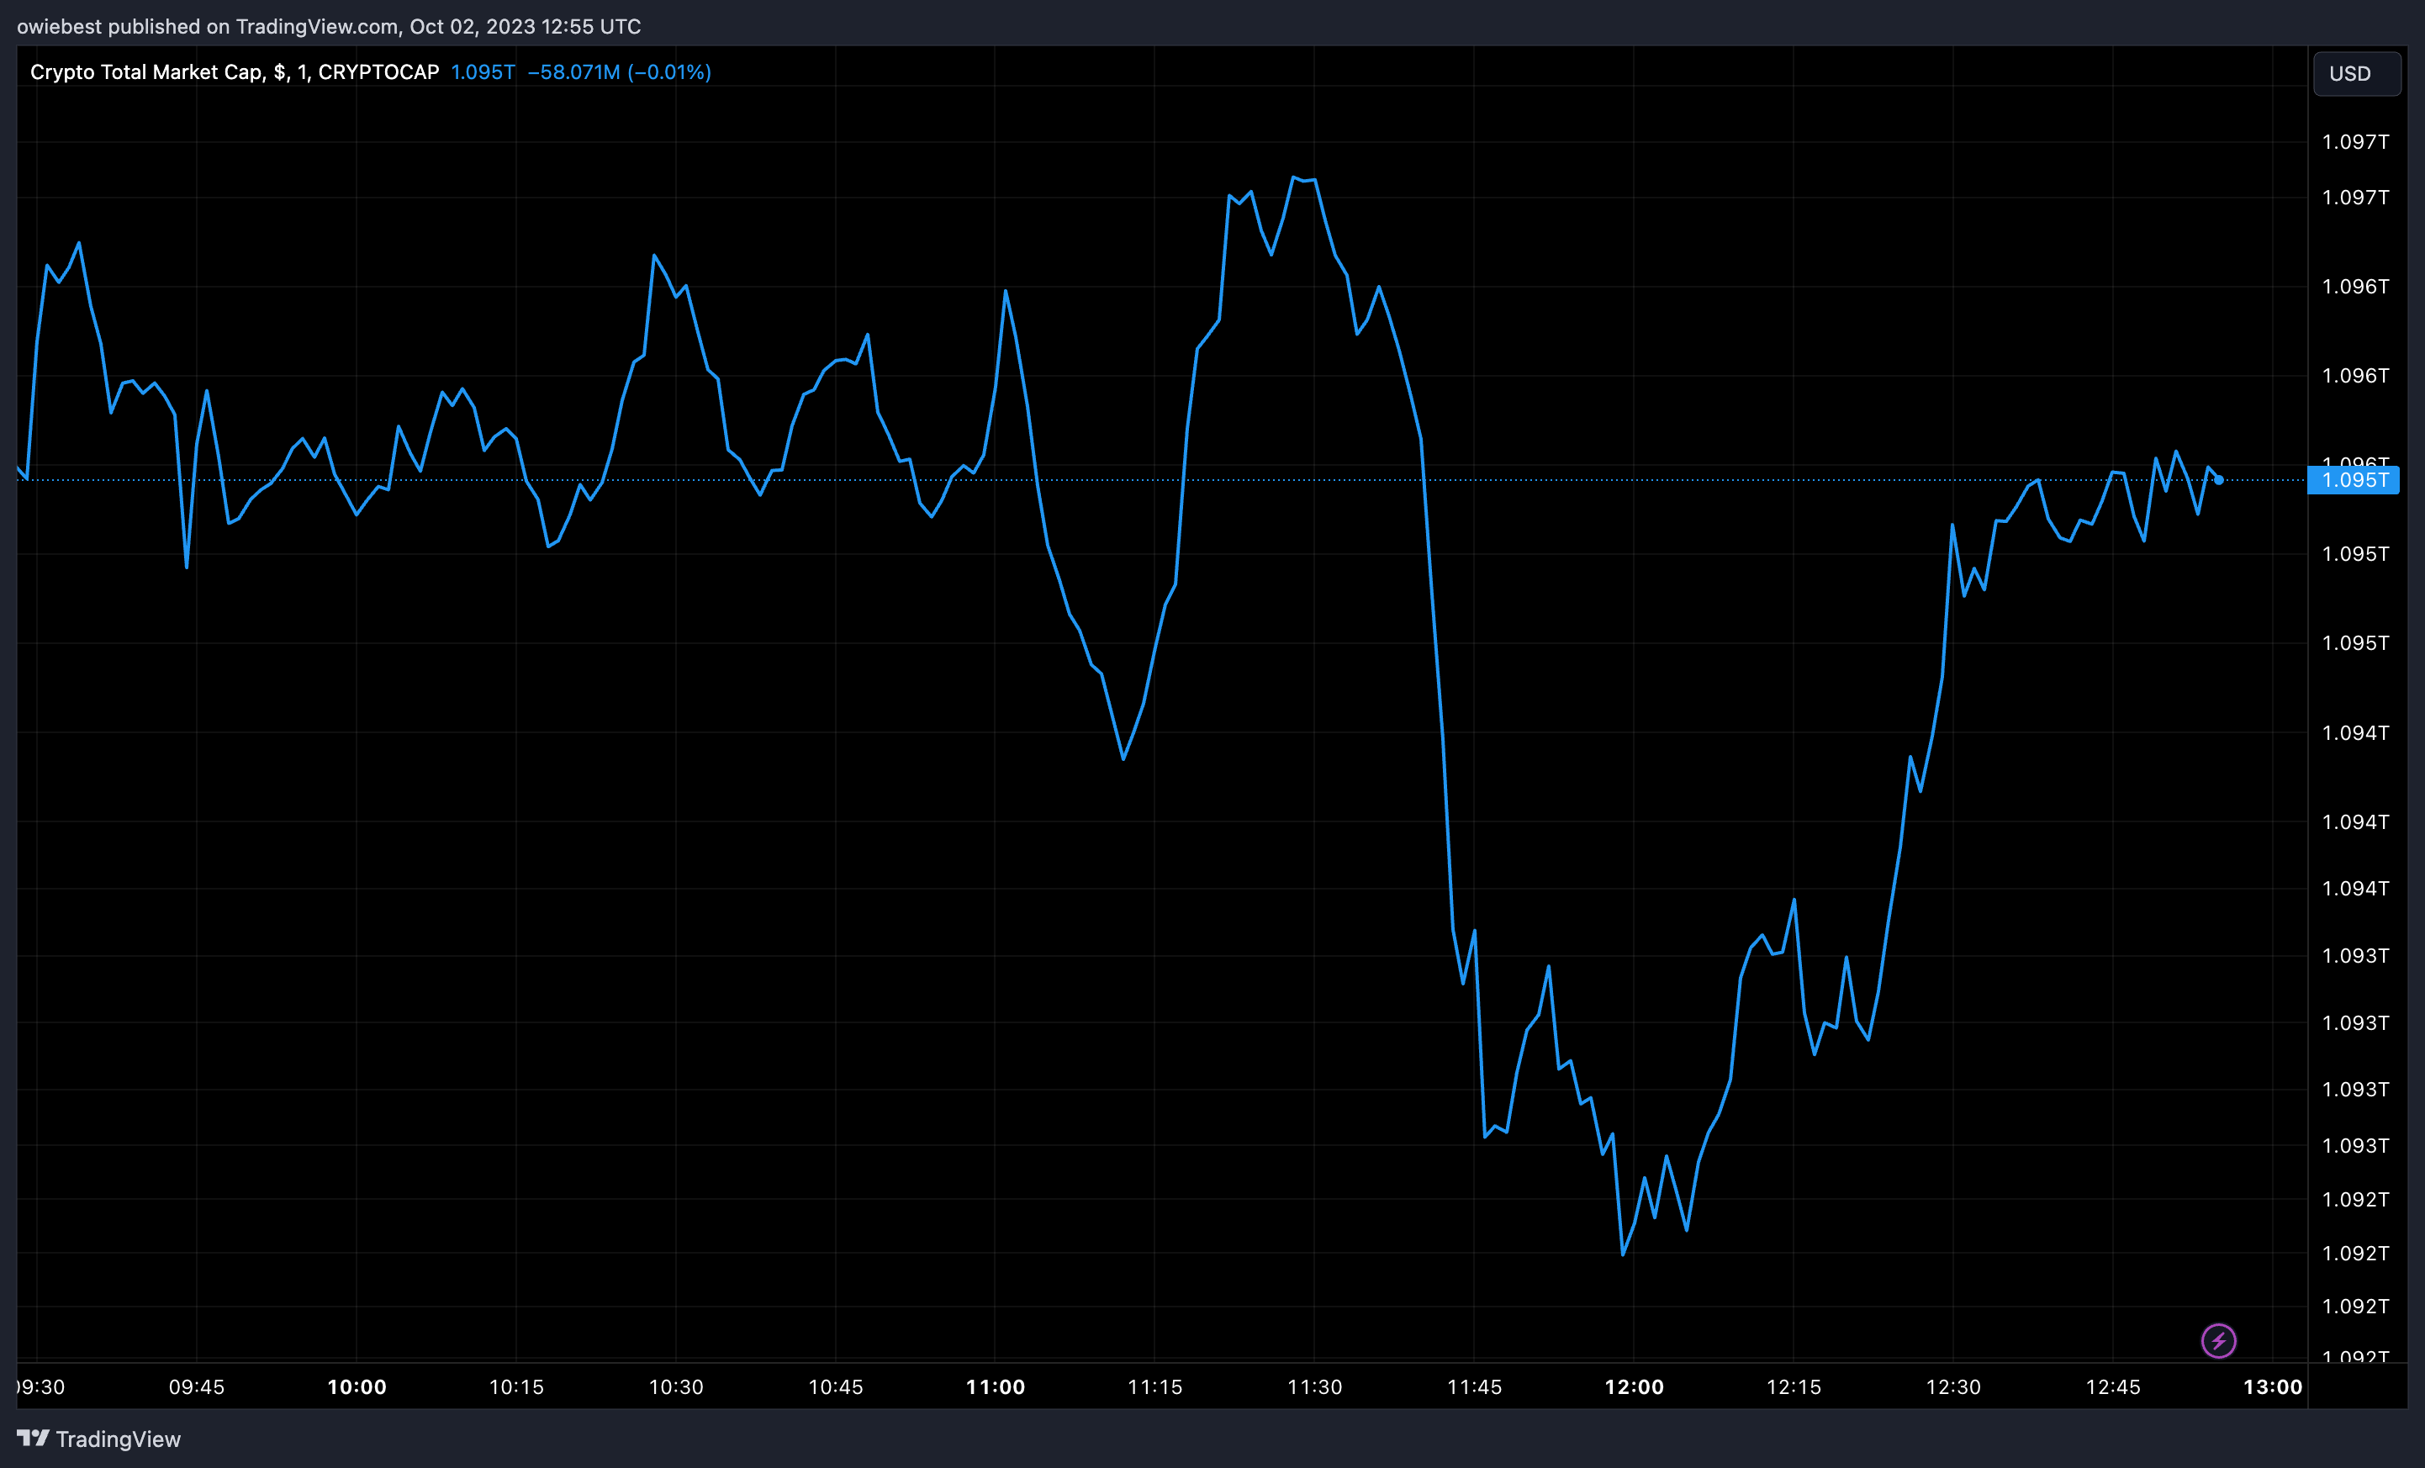
Task: Click the Crypto Total Market Cap title
Action: click(235, 71)
